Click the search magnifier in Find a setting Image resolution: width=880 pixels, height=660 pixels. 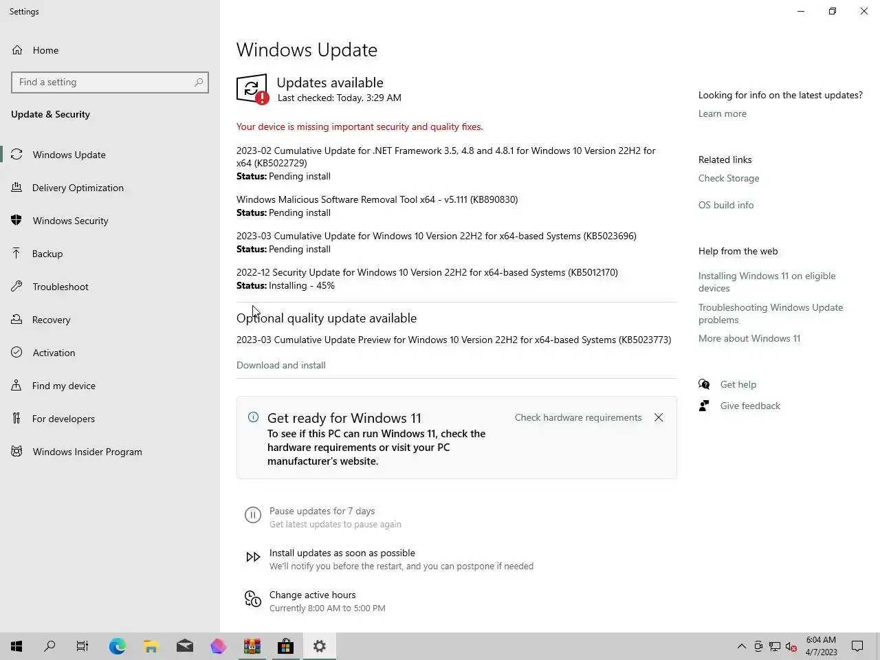click(199, 82)
